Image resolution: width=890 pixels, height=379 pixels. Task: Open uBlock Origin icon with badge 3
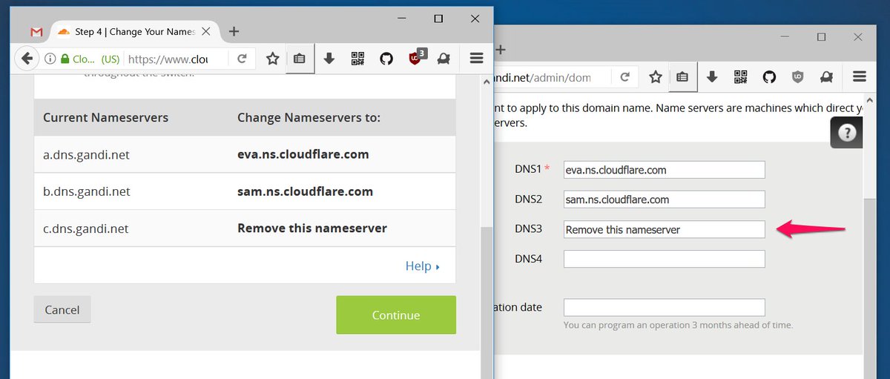416,57
